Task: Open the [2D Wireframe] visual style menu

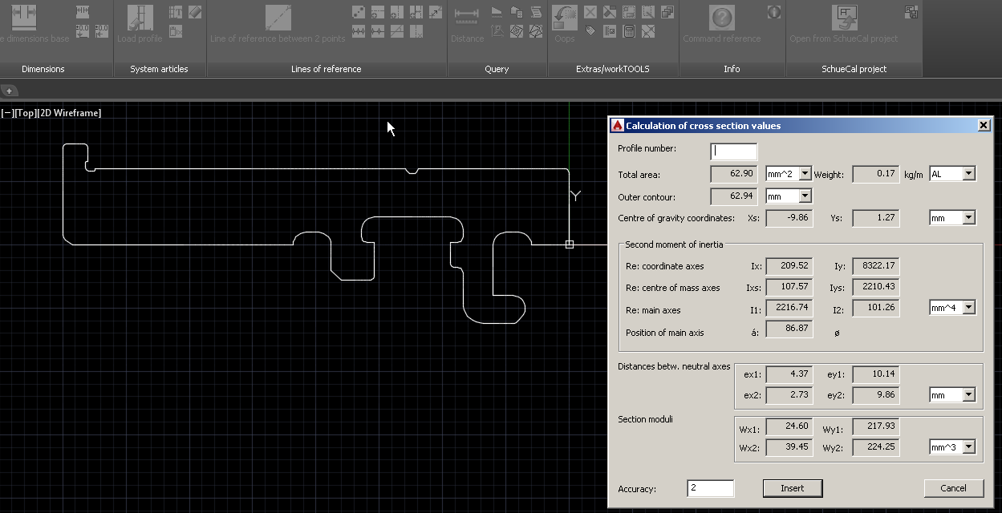Action: pos(70,113)
